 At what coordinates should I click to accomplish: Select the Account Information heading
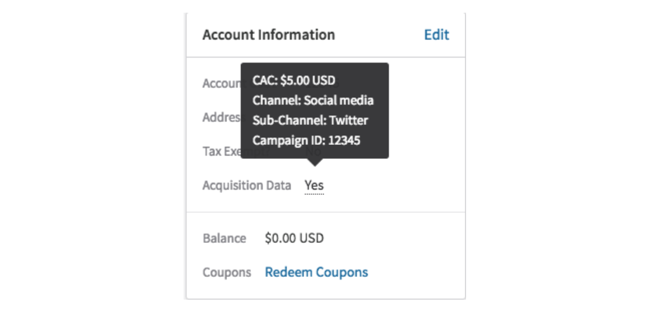pos(268,35)
